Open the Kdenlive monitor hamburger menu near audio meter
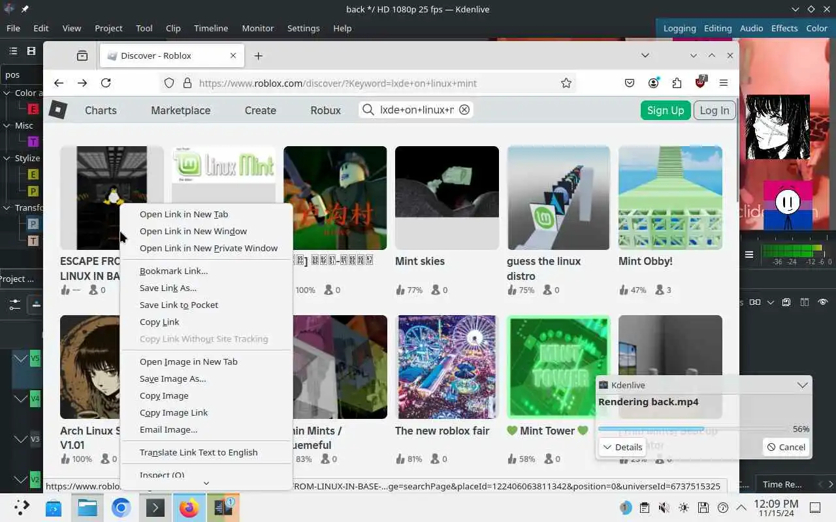This screenshot has width=836, height=522. [749, 254]
